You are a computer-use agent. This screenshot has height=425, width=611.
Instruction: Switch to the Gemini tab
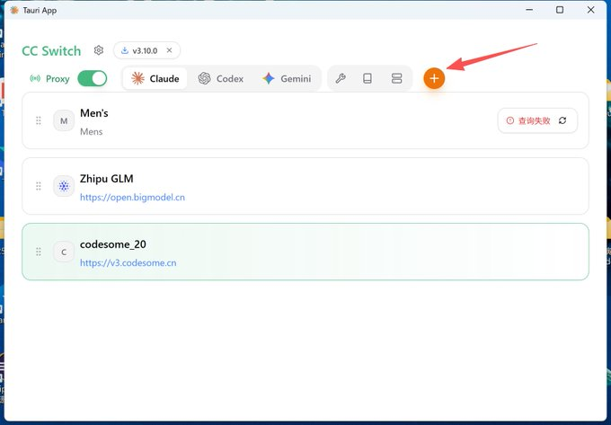tap(287, 78)
